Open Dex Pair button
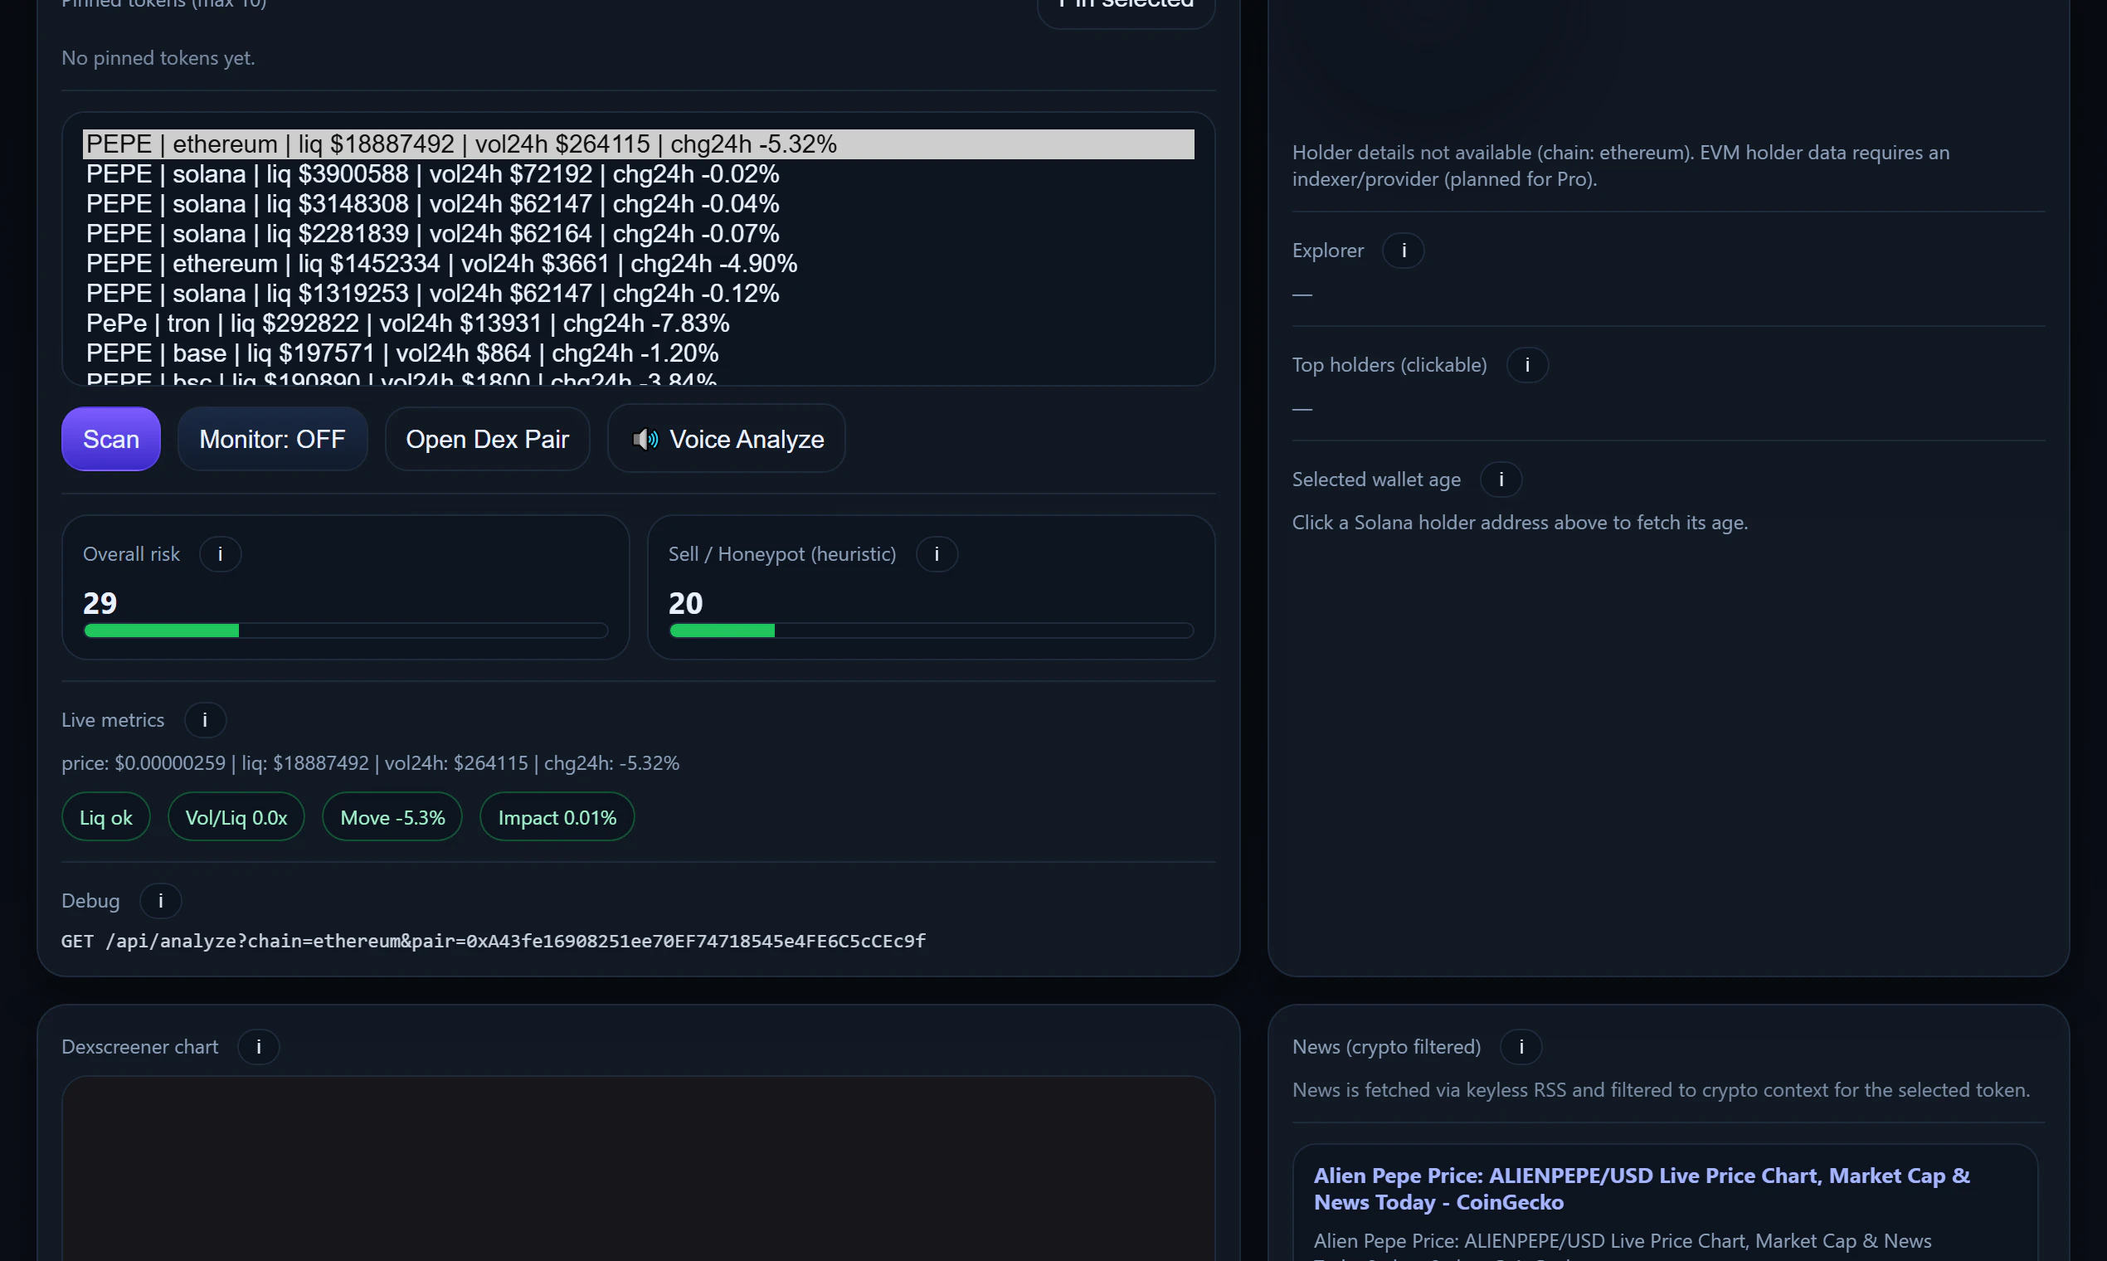This screenshot has width=2107, height=1261. [487, 440]
